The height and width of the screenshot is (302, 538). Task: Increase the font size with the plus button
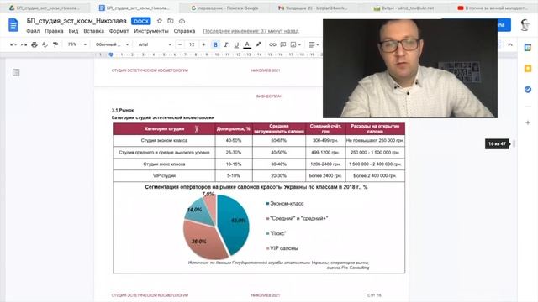point(203,44)
